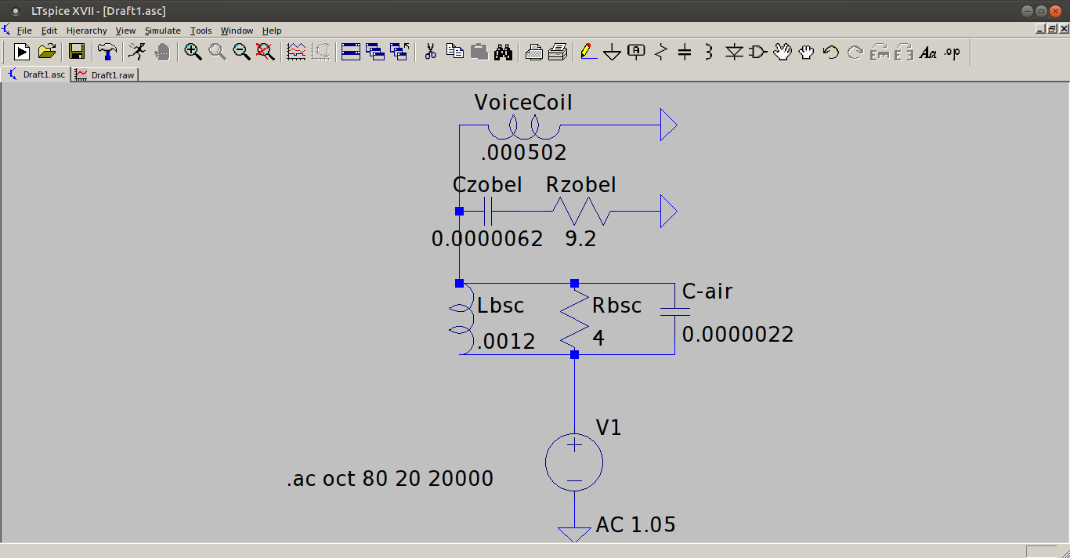Viewport: 1070px width, 558px height.
Task: Open the Hierarchy menu
Action: [x=86, y=31]
